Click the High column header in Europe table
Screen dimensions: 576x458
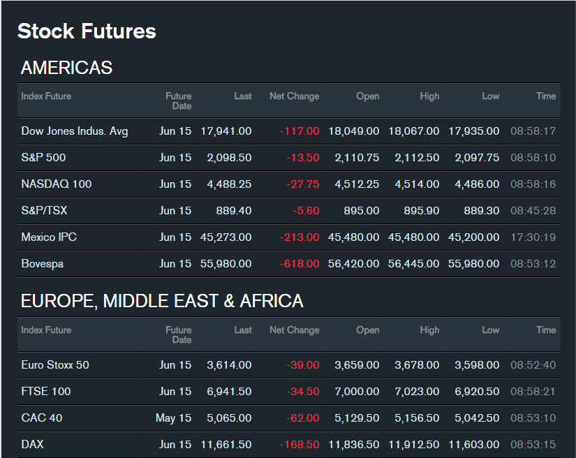point(429,330)
